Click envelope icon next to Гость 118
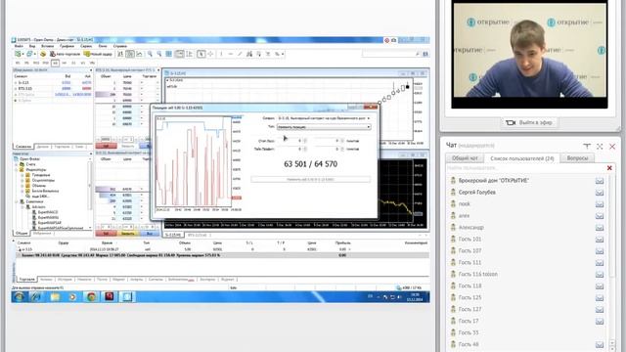Image resolution: width=626 pixels, height=352 pixels. point(600,286)
